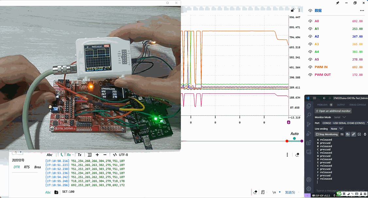The height and width of the screenshot is (198, 368).
Task: Click the lock icon above the chart
Action: 293,10
